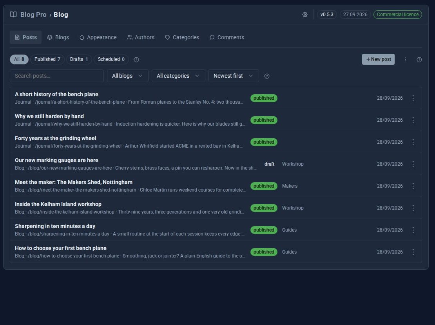Click published badge on Meet the maker row
Viewport: 435px width, 325px height.
coord(264,186)
